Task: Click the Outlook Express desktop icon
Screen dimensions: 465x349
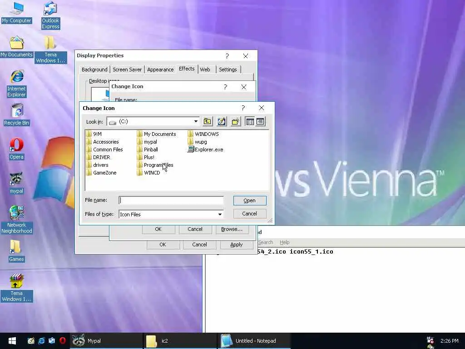Action: pyautogui.click(x=50, y=15)
